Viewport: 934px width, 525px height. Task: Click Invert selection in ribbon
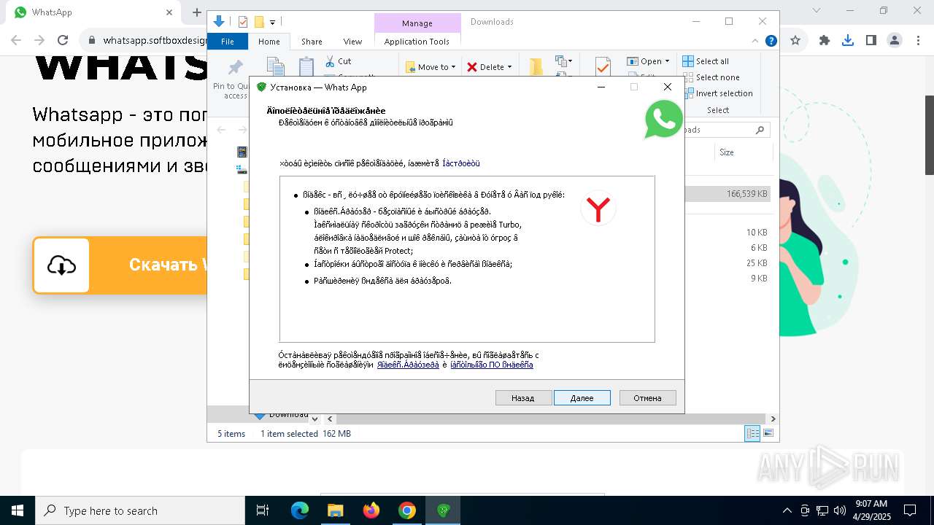point(717,93)
